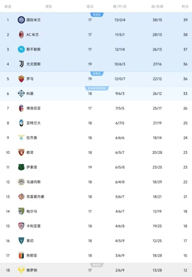
Task: Click the 欧冠区 zone label
Action: click(97, 15)
